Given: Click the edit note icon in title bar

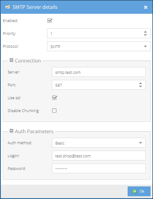Looking at the screenshot, I should [8, 7].
